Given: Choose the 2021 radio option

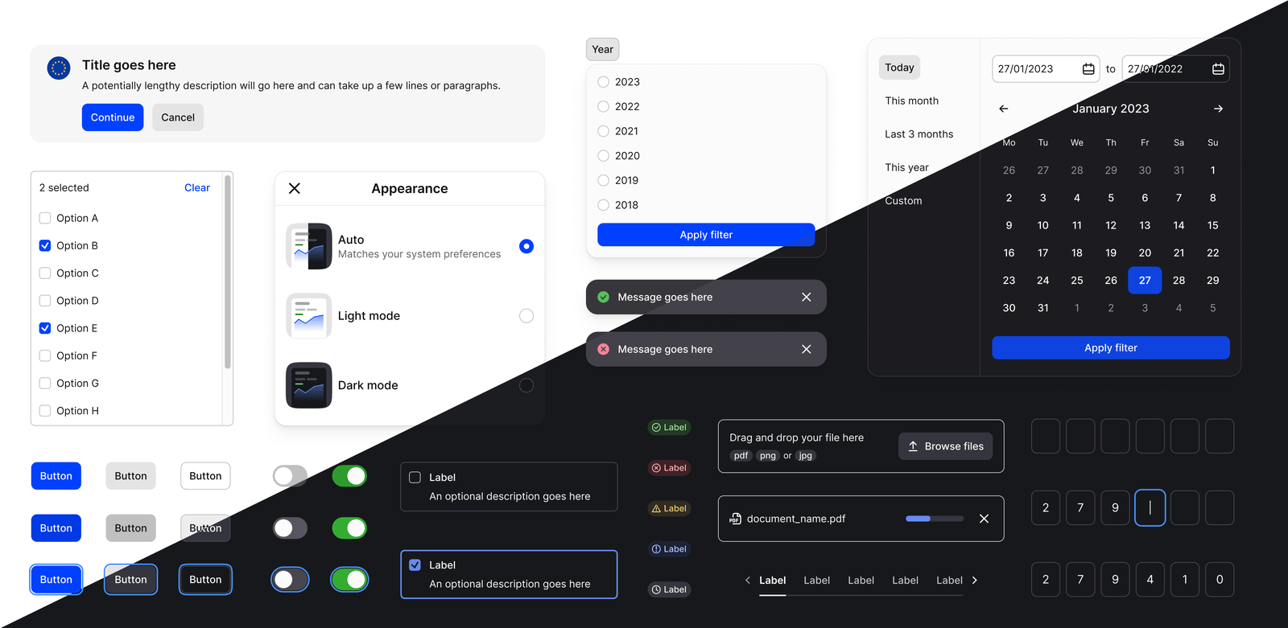Looking at the screenshot, I should coord(604,131).
